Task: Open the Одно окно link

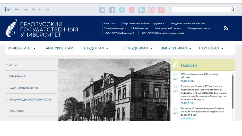Action: click(110, 24)
